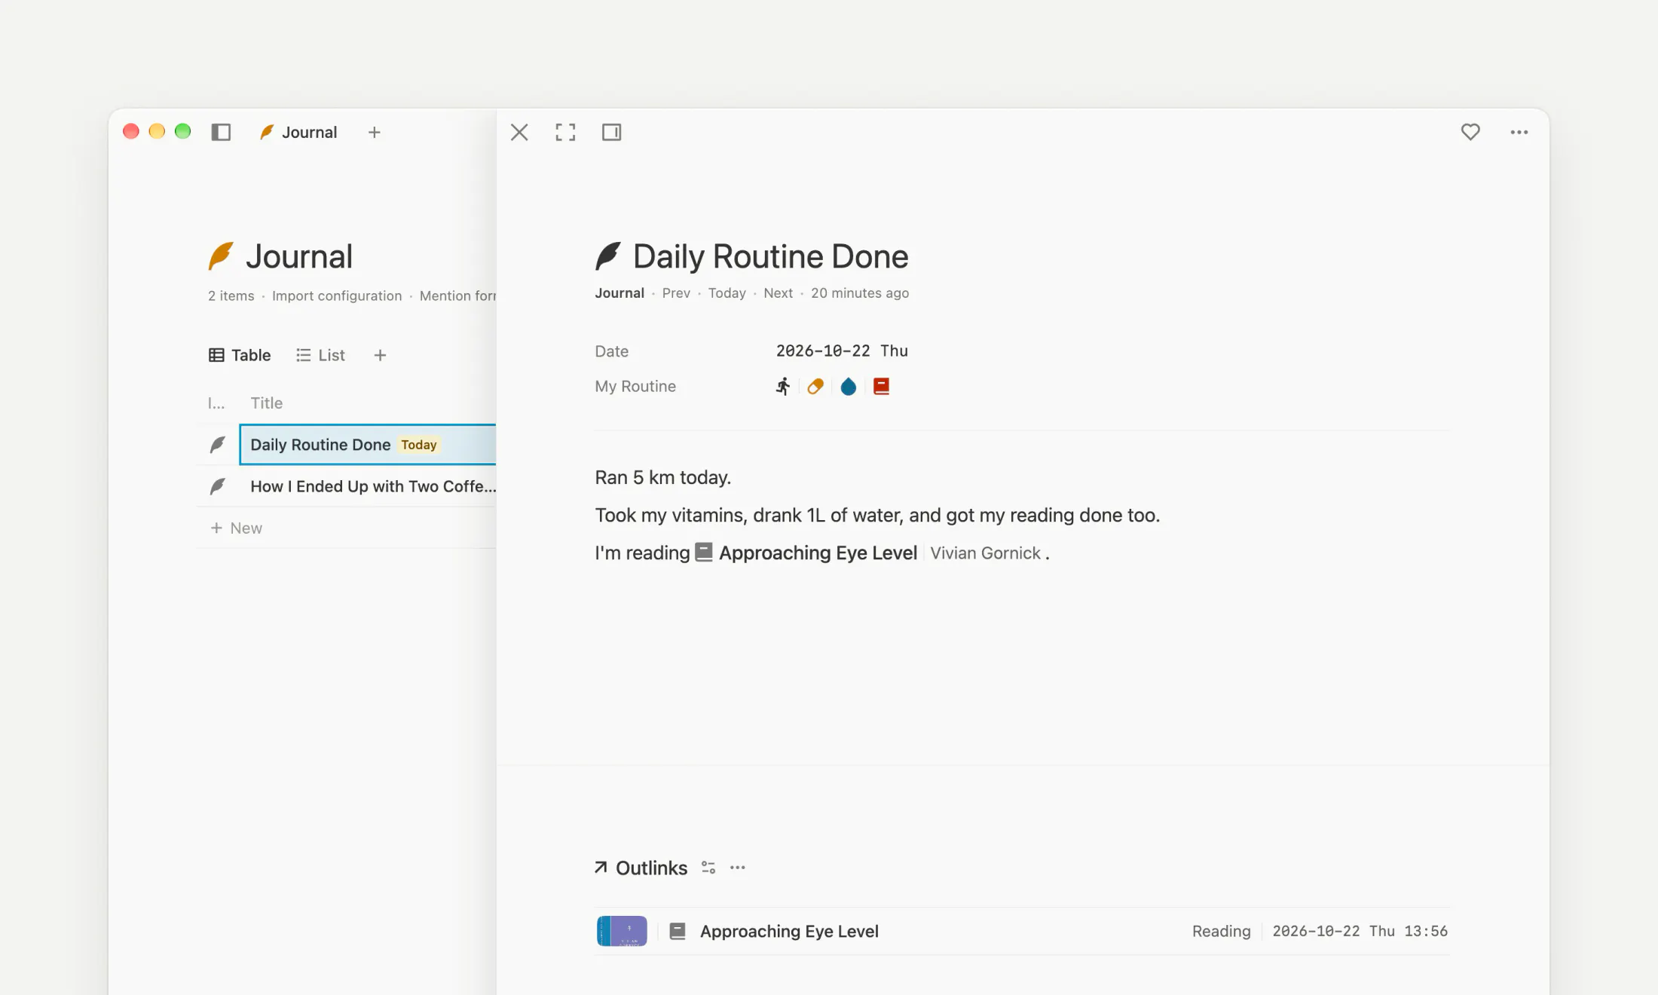Screen dimensions: 1658x995
Task: Go to the Next journal entry
Action: pyautogui.click(x=778, y=293)
